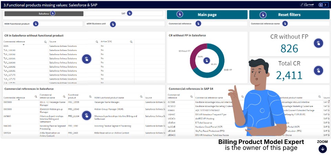Open the MDM Functional product filter
Image resolution: width=331 pixels, height=155 pixels.
(x=43, y=24)
